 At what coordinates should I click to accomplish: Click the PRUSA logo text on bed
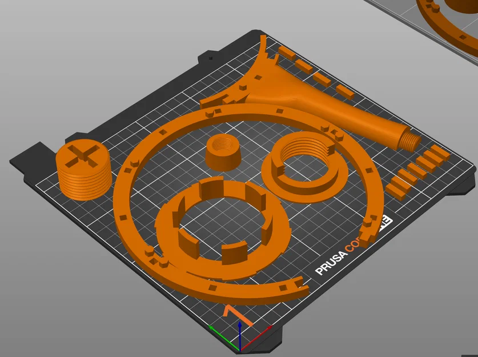331,263
